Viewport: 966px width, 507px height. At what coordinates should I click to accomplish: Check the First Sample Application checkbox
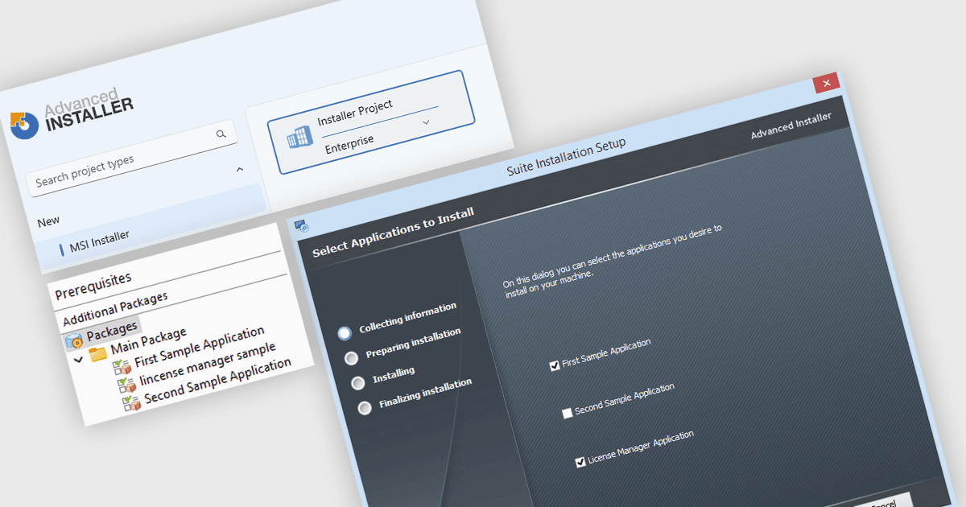(554, 365)
